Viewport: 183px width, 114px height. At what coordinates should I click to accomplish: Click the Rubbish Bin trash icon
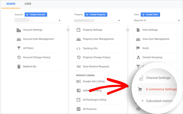click(x=19, y=66)
